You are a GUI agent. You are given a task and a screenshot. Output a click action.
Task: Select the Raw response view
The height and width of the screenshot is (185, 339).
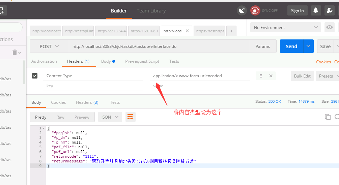pyautogui.click(x=60, y=117)
